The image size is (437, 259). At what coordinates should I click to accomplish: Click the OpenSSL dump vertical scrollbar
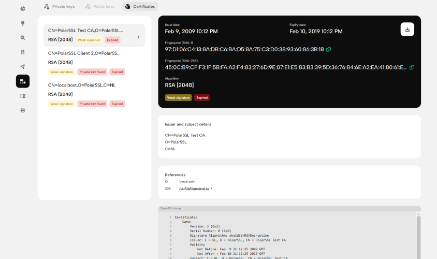click(x=418, y=237)
